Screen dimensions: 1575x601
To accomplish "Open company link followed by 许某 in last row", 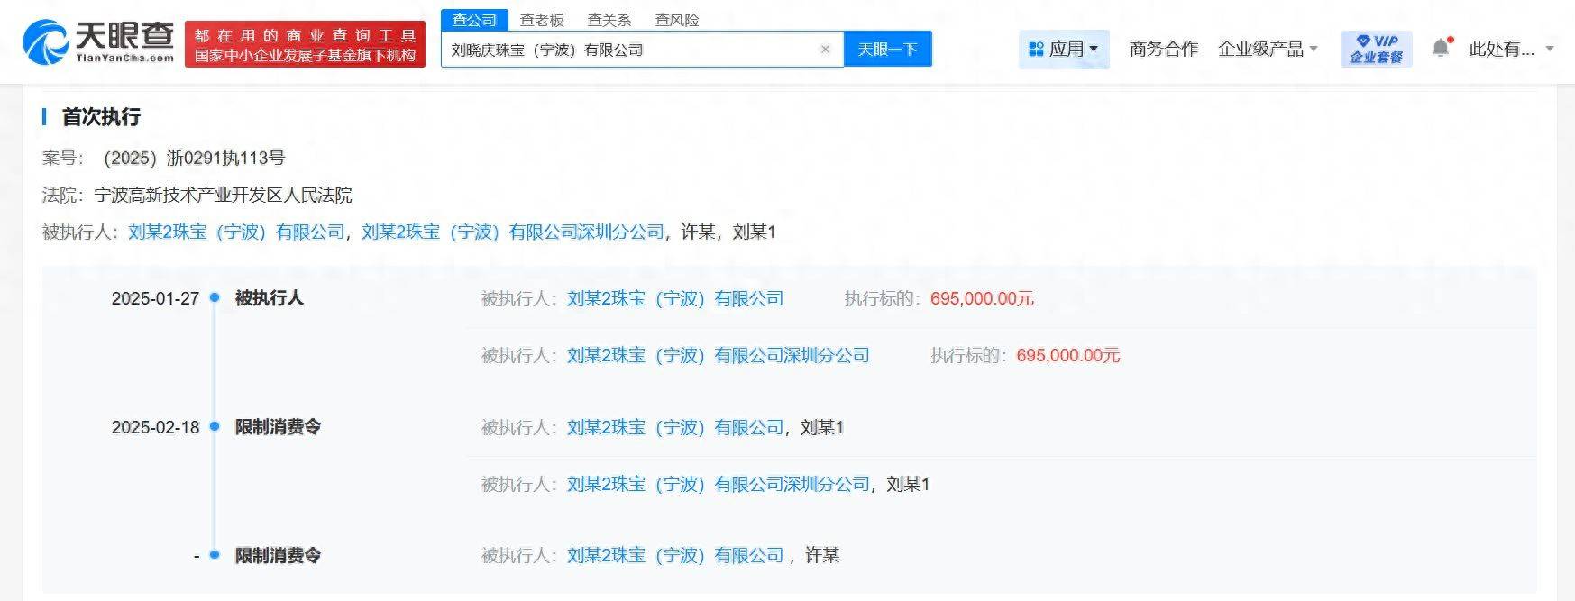I will pyautogui.click(x=675, y=555).
